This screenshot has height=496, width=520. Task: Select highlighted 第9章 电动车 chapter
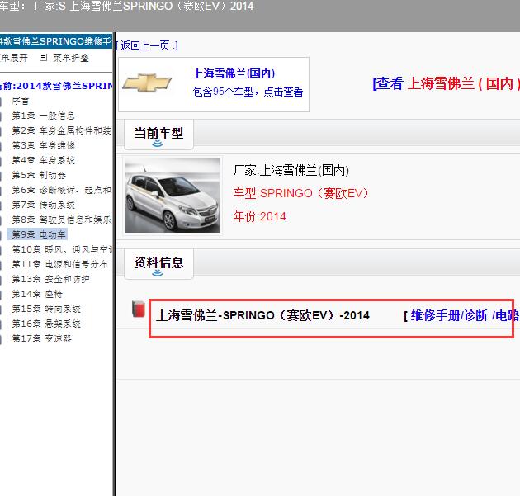[39, 234]
